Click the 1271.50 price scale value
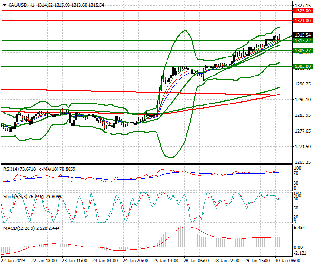The image size is (314, 266). [x=303, y=147]
